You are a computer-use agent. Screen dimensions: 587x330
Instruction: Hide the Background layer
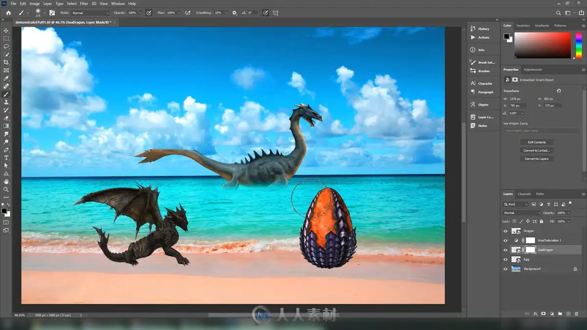[x=506, y=268]
